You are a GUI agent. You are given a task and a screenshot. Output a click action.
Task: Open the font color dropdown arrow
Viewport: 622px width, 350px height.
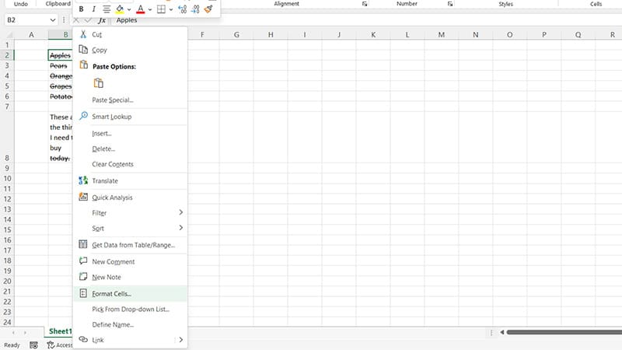click(150, 9)
